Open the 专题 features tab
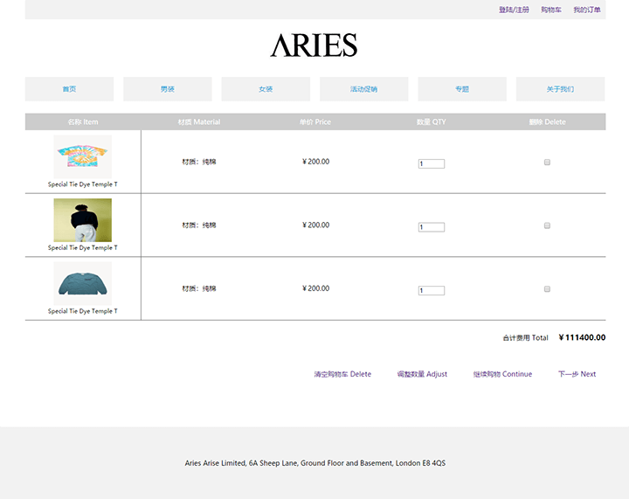629x499 pixels. point(462,89)
